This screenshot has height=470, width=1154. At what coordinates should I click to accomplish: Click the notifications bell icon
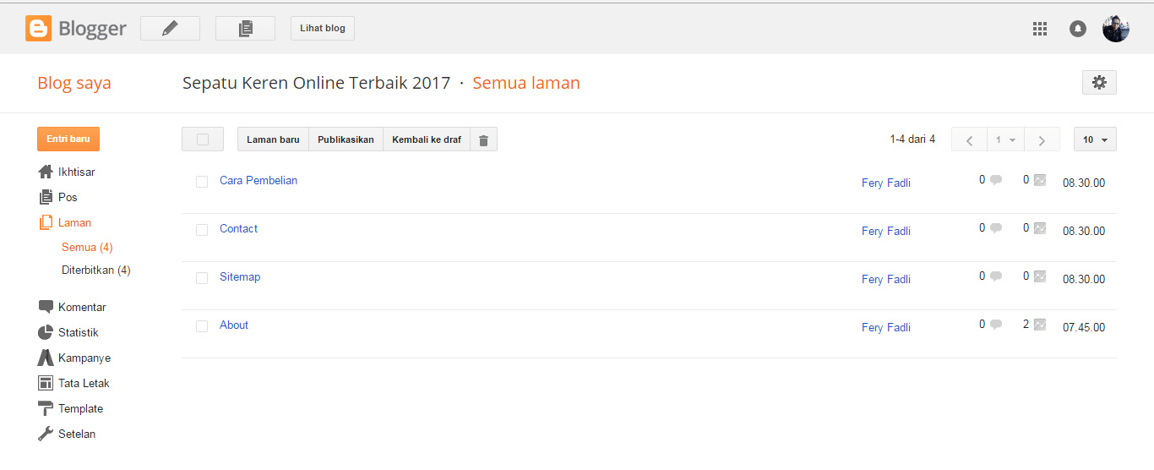click(x=1078, y=29)
